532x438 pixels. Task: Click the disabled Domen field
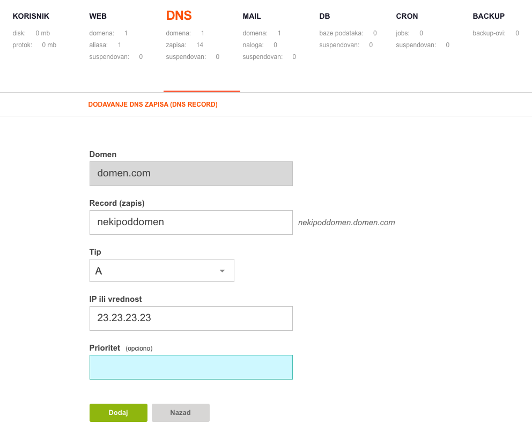pyautogui.click(x=191, y=174)
